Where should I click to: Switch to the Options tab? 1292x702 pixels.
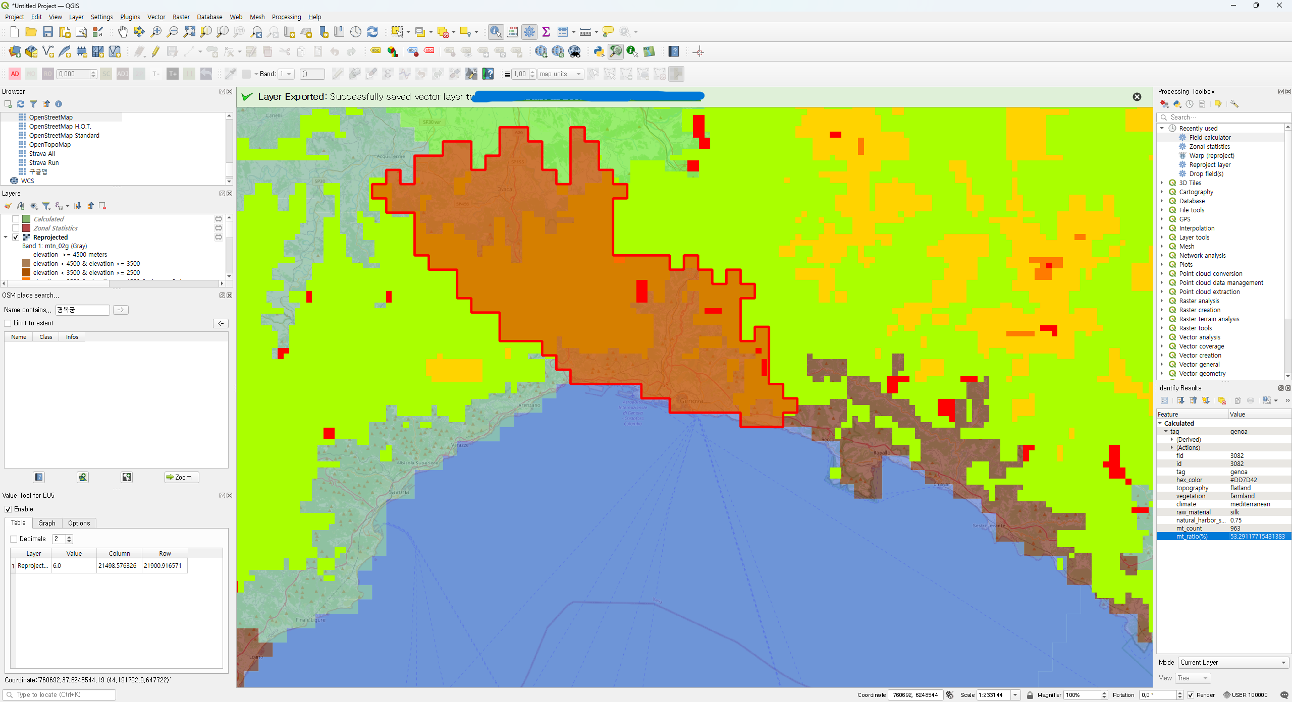(79, 523)
